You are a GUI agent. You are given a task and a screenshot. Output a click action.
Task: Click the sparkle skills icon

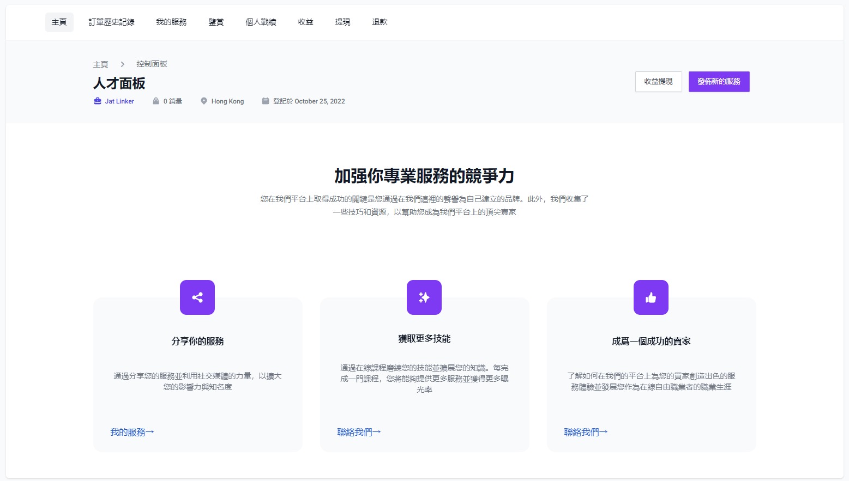click(x=424, y=297)
